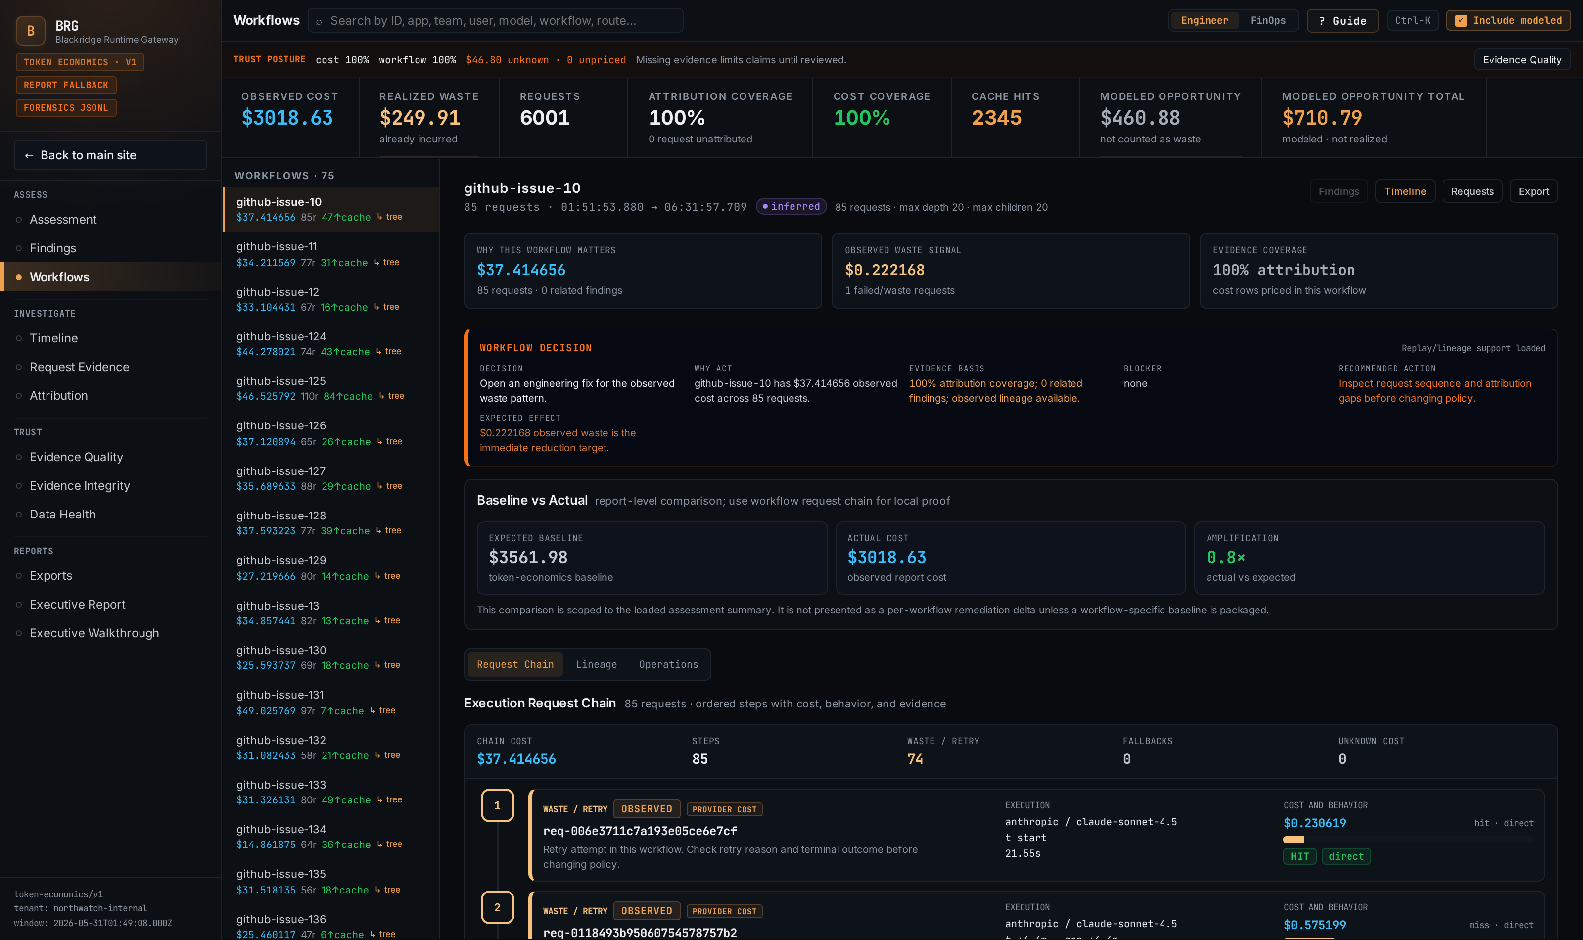
Task: Open Request Evidence page
Action: [110, 366]
